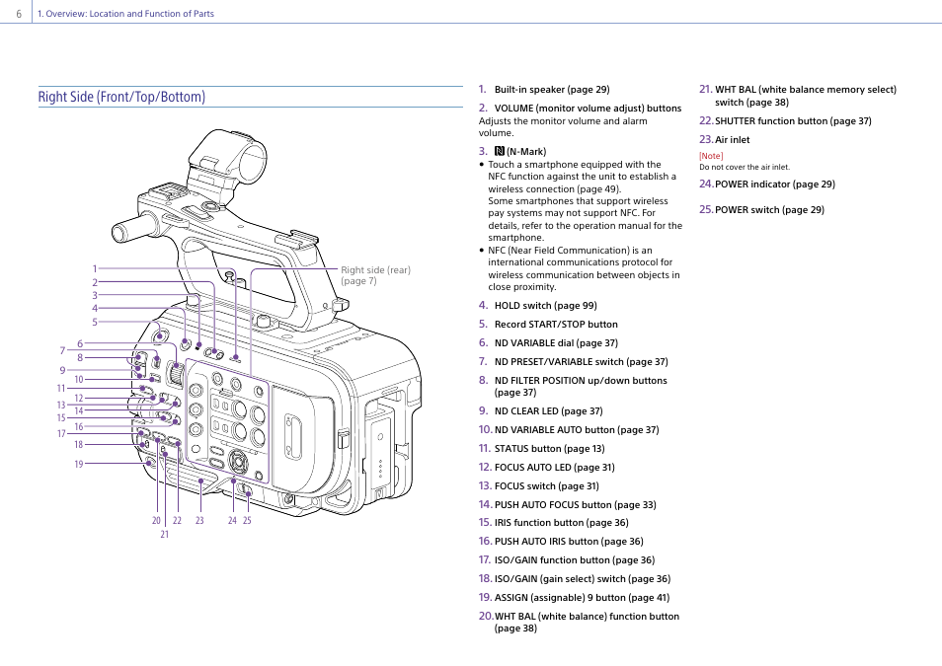Click callout number 2 in the diagram

[x=95, y=282]
